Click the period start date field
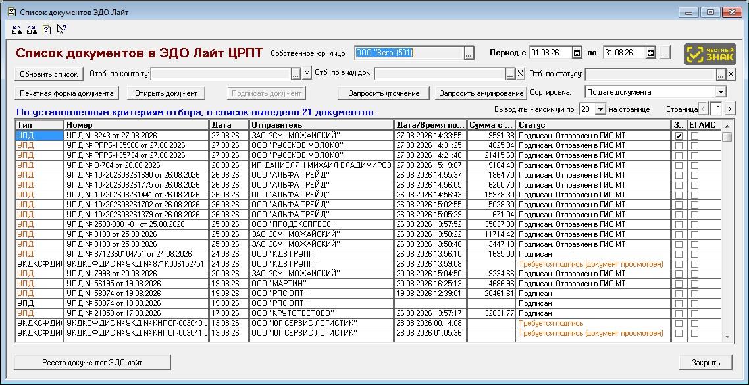Viewport: 749px width, 385px height. pos(550,53)
